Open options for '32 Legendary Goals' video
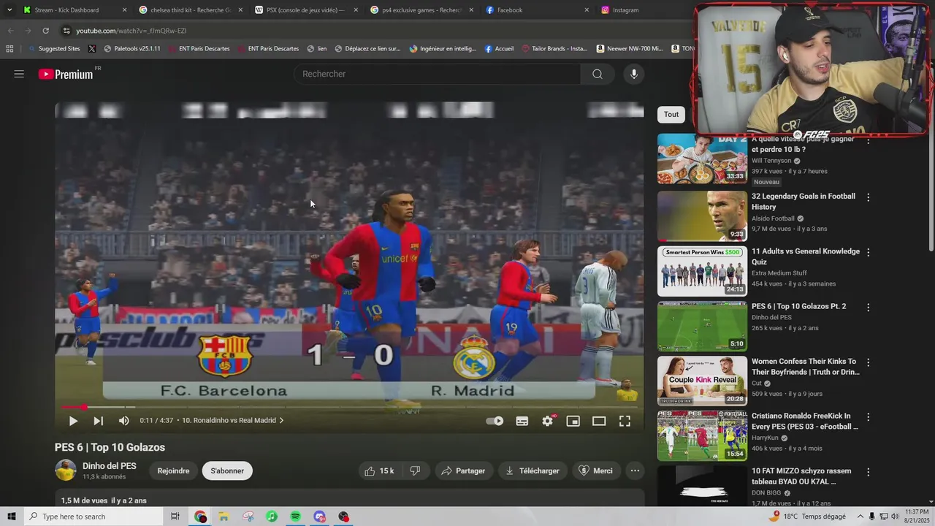This screenshot has height=526, width=935. [868, 197]
